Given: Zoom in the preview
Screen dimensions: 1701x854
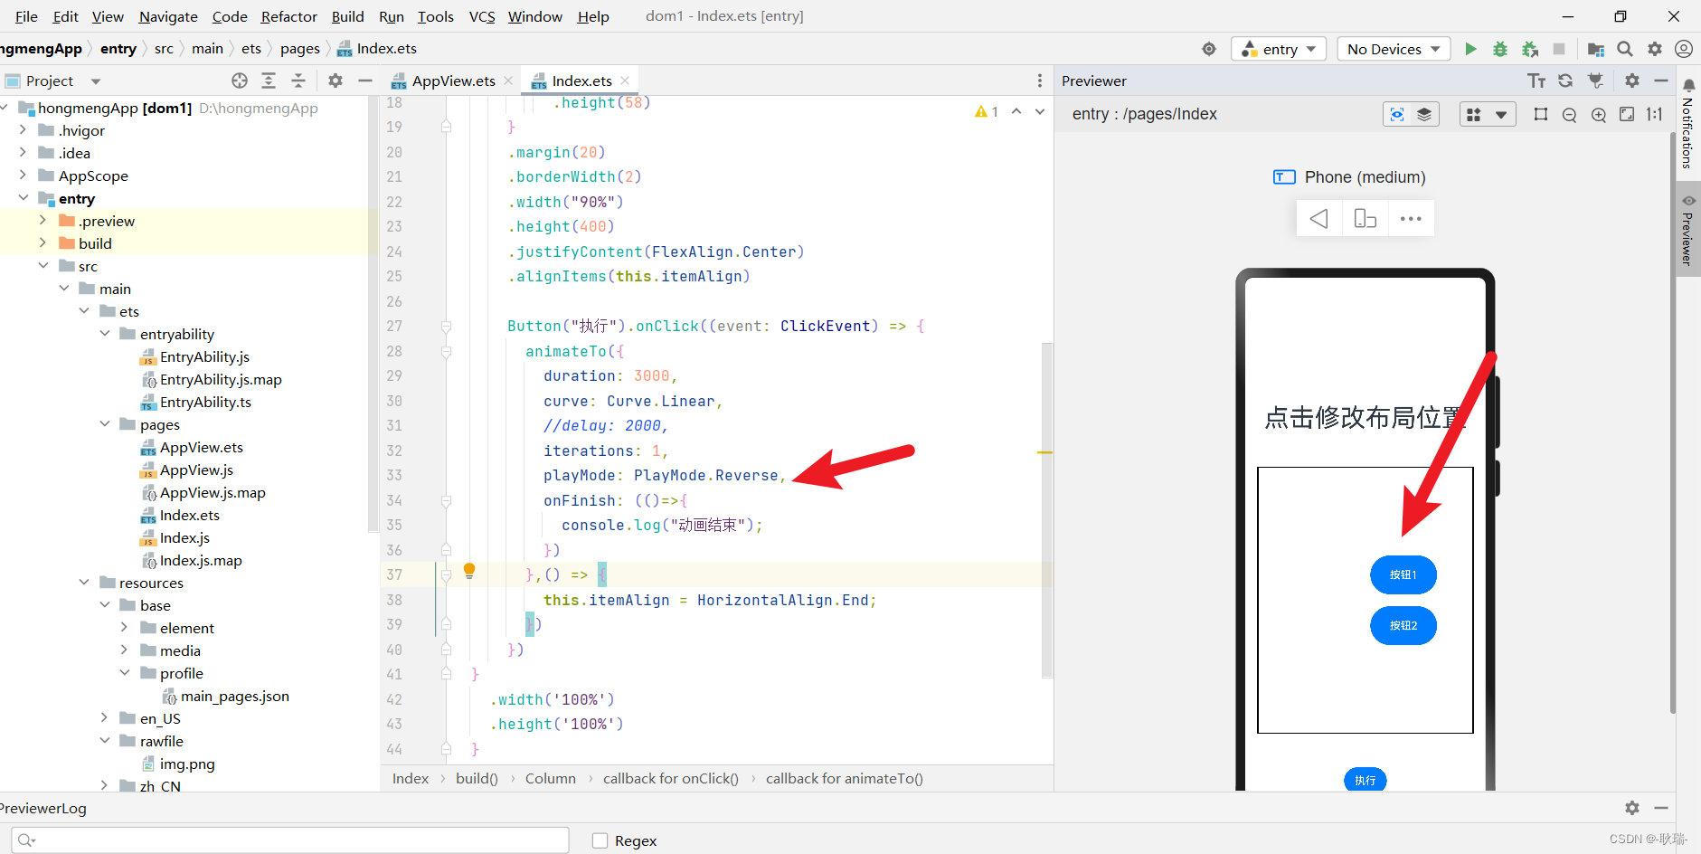Looking at the screenshot, I should pos(1599,115).
